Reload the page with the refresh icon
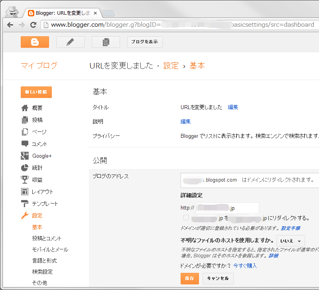This screenshot has width=319, height=290. pyautogui.click(x=33, y=25)
